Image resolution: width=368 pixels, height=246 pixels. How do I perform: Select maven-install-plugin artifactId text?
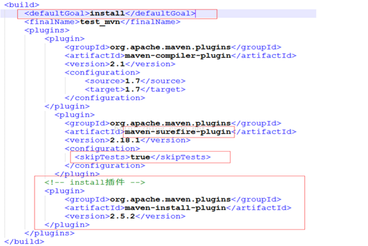[175, 208]
